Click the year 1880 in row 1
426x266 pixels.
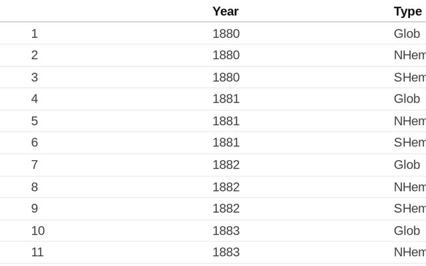(226, 33)
